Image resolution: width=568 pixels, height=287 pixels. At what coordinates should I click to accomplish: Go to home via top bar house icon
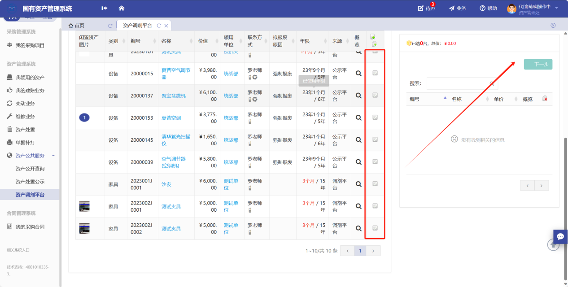click(x=121, y=9)
